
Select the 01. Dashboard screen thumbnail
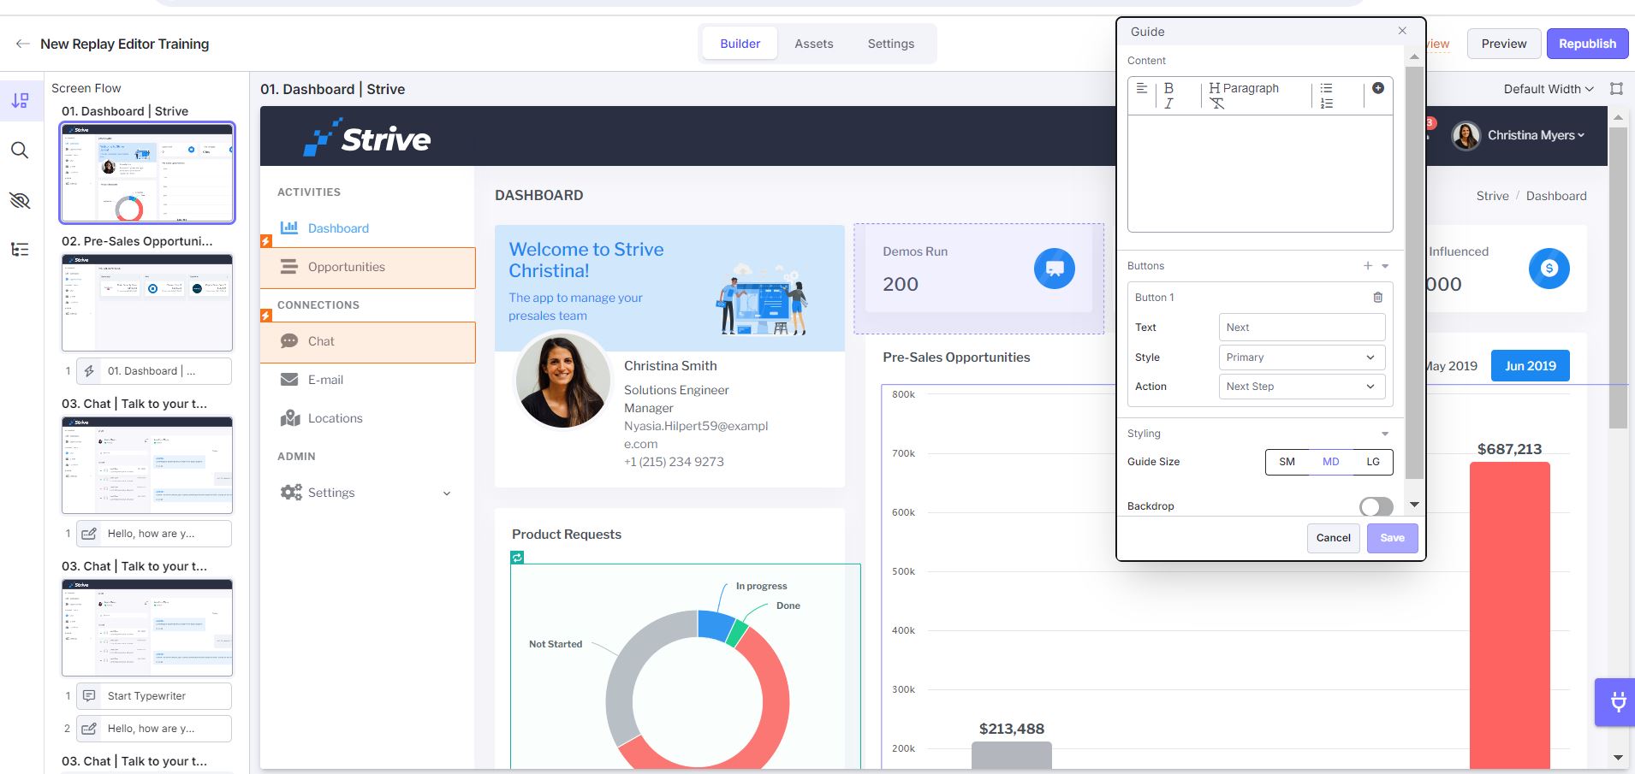pos(147,173)
